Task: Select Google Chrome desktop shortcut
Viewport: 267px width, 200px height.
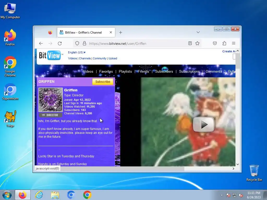Action: point(10,66)
